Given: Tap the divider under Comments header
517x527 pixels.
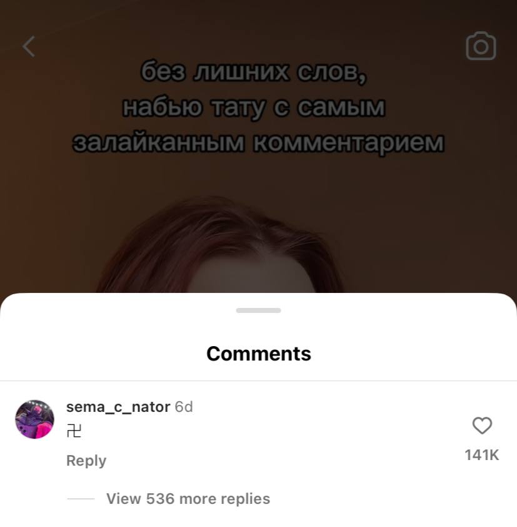Looking at the screenshot, I should [259, 381].
